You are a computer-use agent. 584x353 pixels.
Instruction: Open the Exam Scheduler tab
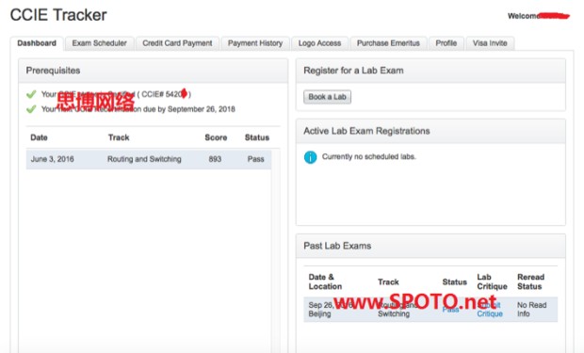tap(100, 43)
